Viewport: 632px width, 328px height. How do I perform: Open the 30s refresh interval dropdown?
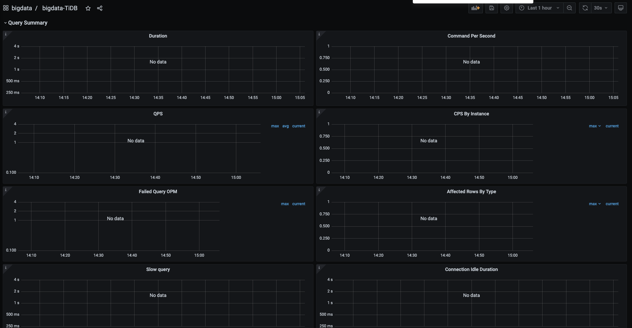pos(601,8)
